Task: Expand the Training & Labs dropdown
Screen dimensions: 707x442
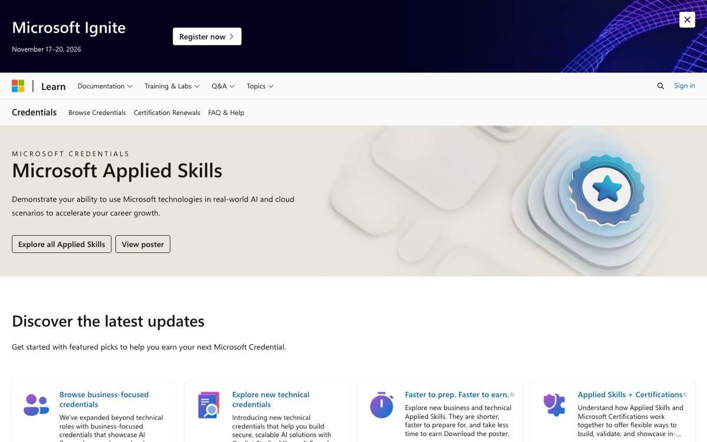Action: [172, 86]
